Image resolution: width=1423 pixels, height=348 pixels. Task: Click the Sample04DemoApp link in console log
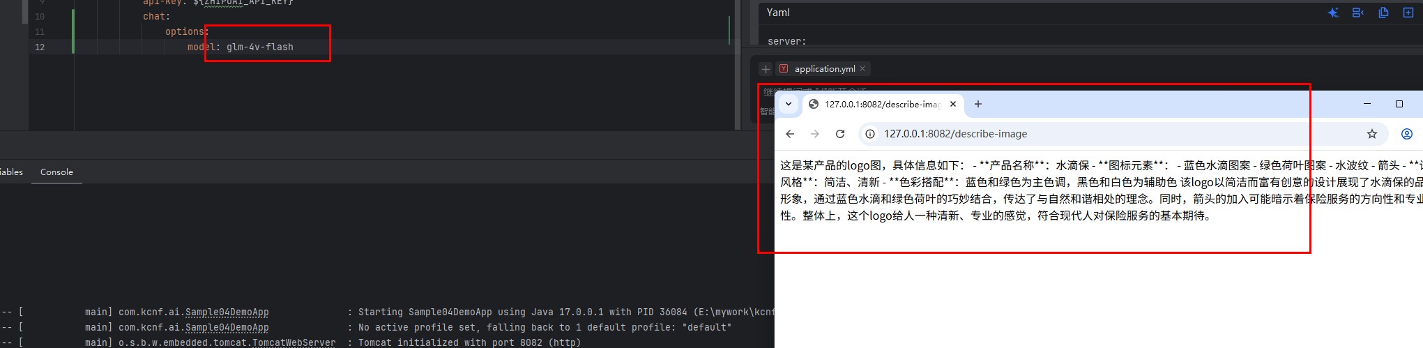[x=227, y=312]
